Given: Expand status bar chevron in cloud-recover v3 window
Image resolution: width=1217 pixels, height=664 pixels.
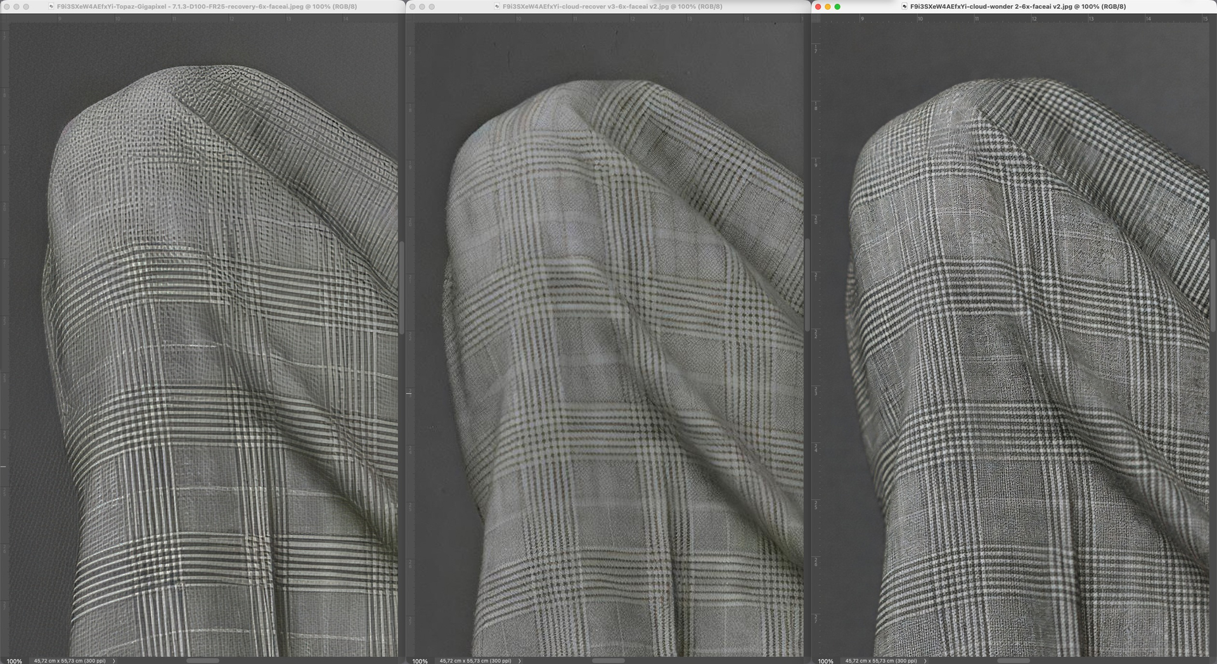Looking at the screenshot, I should (x=520, y=660).
